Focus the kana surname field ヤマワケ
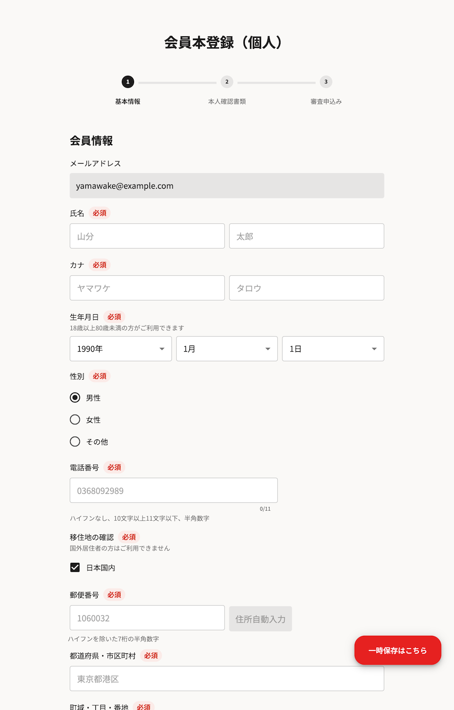Image resolution: width=454 pixels, height=710 pixels. 147,288
